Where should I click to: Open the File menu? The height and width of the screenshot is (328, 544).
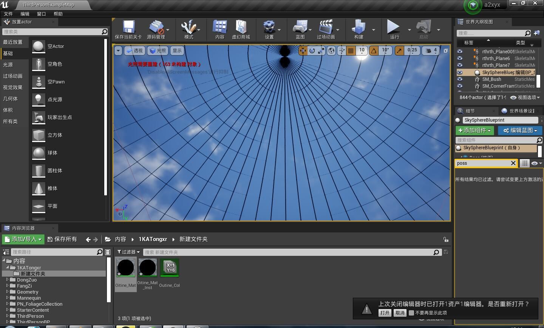[8, 14]
